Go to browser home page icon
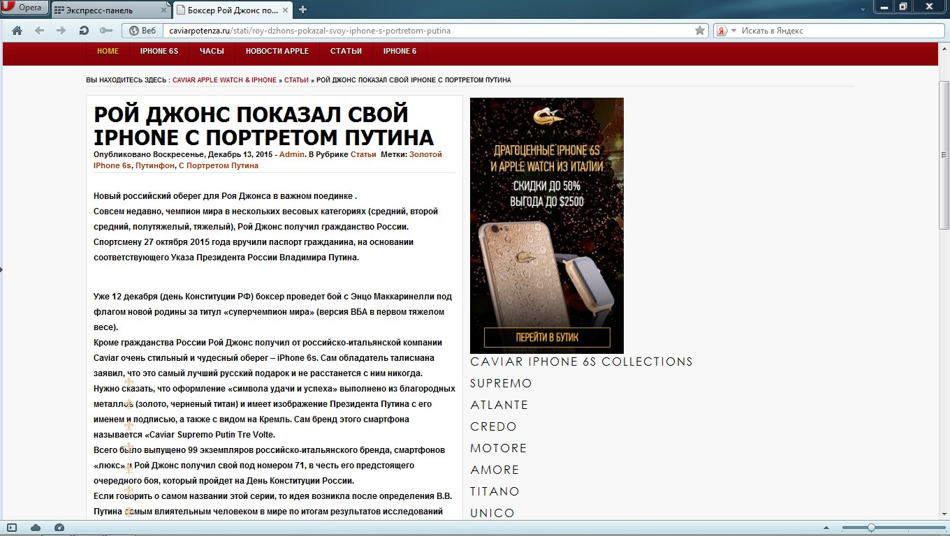The image size is (950, 536). (x=17, y=31)
